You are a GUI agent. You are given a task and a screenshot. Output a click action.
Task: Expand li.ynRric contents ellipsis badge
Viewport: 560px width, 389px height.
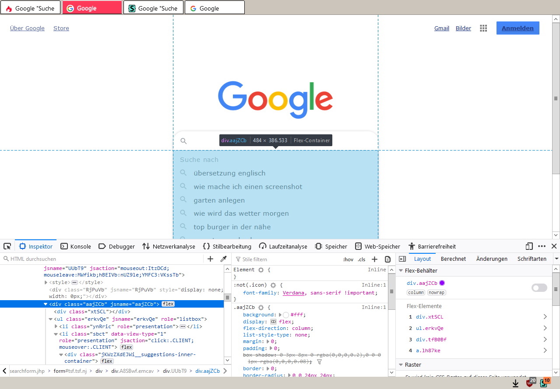(183, 326)
